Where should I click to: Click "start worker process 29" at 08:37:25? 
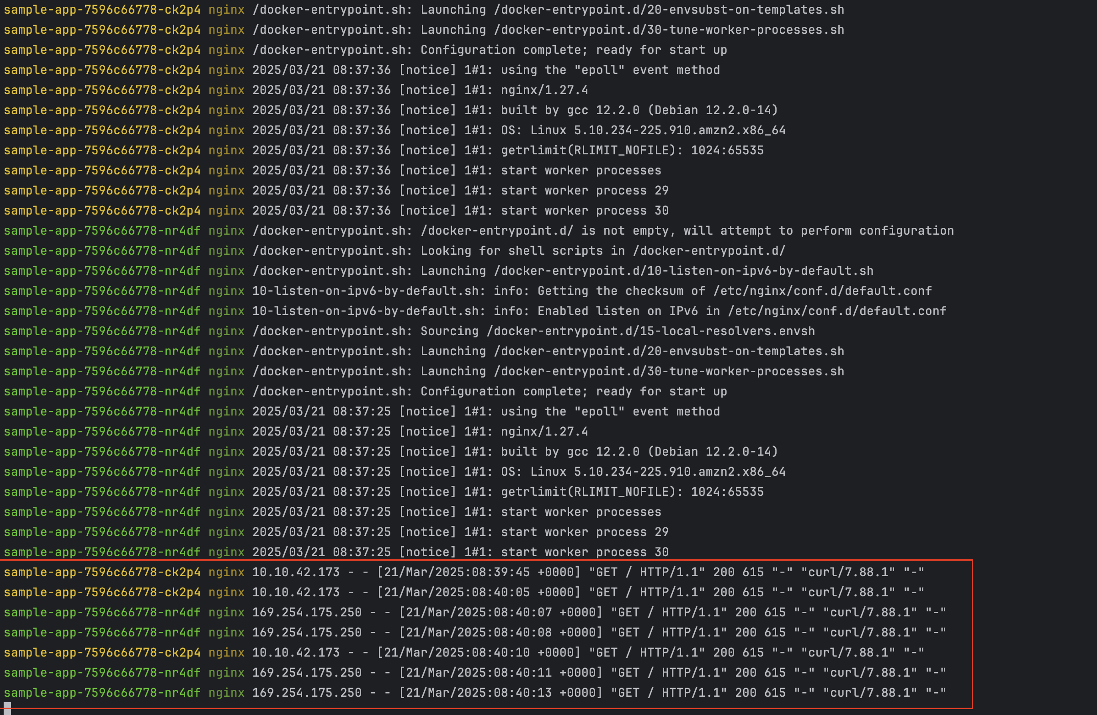tap(585, 532)
